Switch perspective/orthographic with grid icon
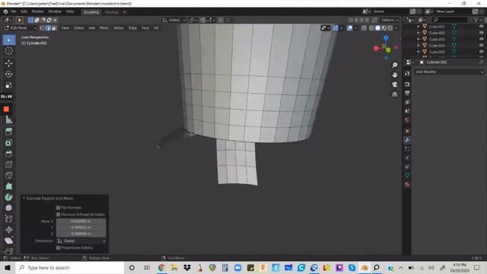This screenshot has width=487, height=274. click(394, 94)
